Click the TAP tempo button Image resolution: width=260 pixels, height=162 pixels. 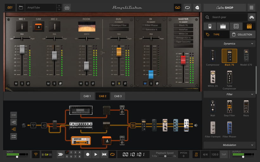coord(224,154)
